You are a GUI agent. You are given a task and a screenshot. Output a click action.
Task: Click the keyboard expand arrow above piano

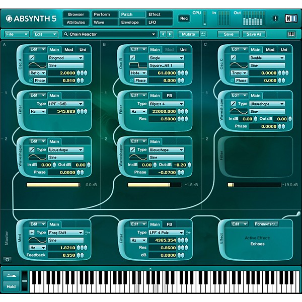coord(150,268)
